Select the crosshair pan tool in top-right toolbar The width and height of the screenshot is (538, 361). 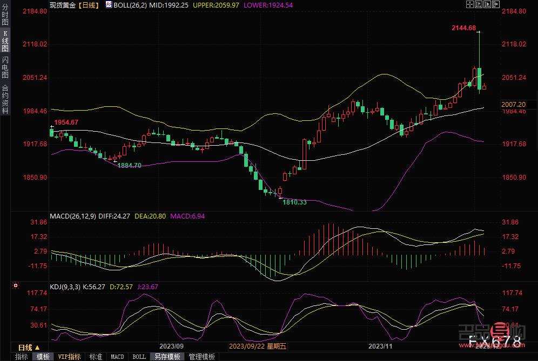(x=470, y=4)
